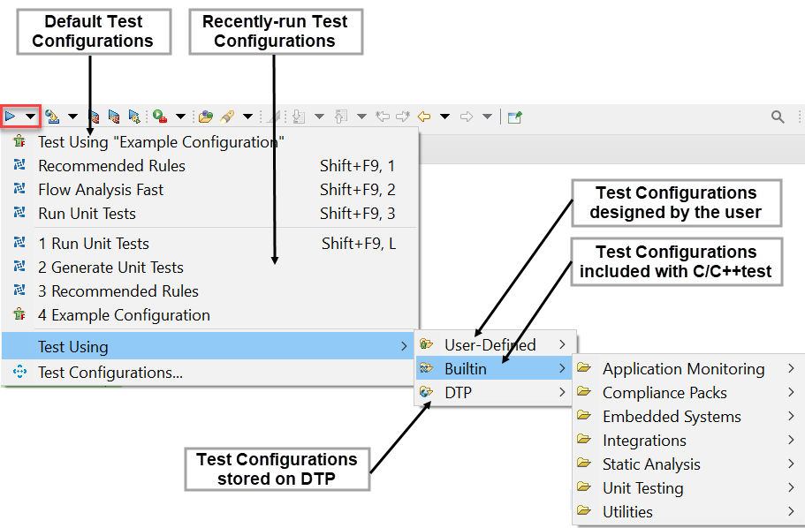
Task: Open dropdown next to green run icon
Action: [181, 117]
